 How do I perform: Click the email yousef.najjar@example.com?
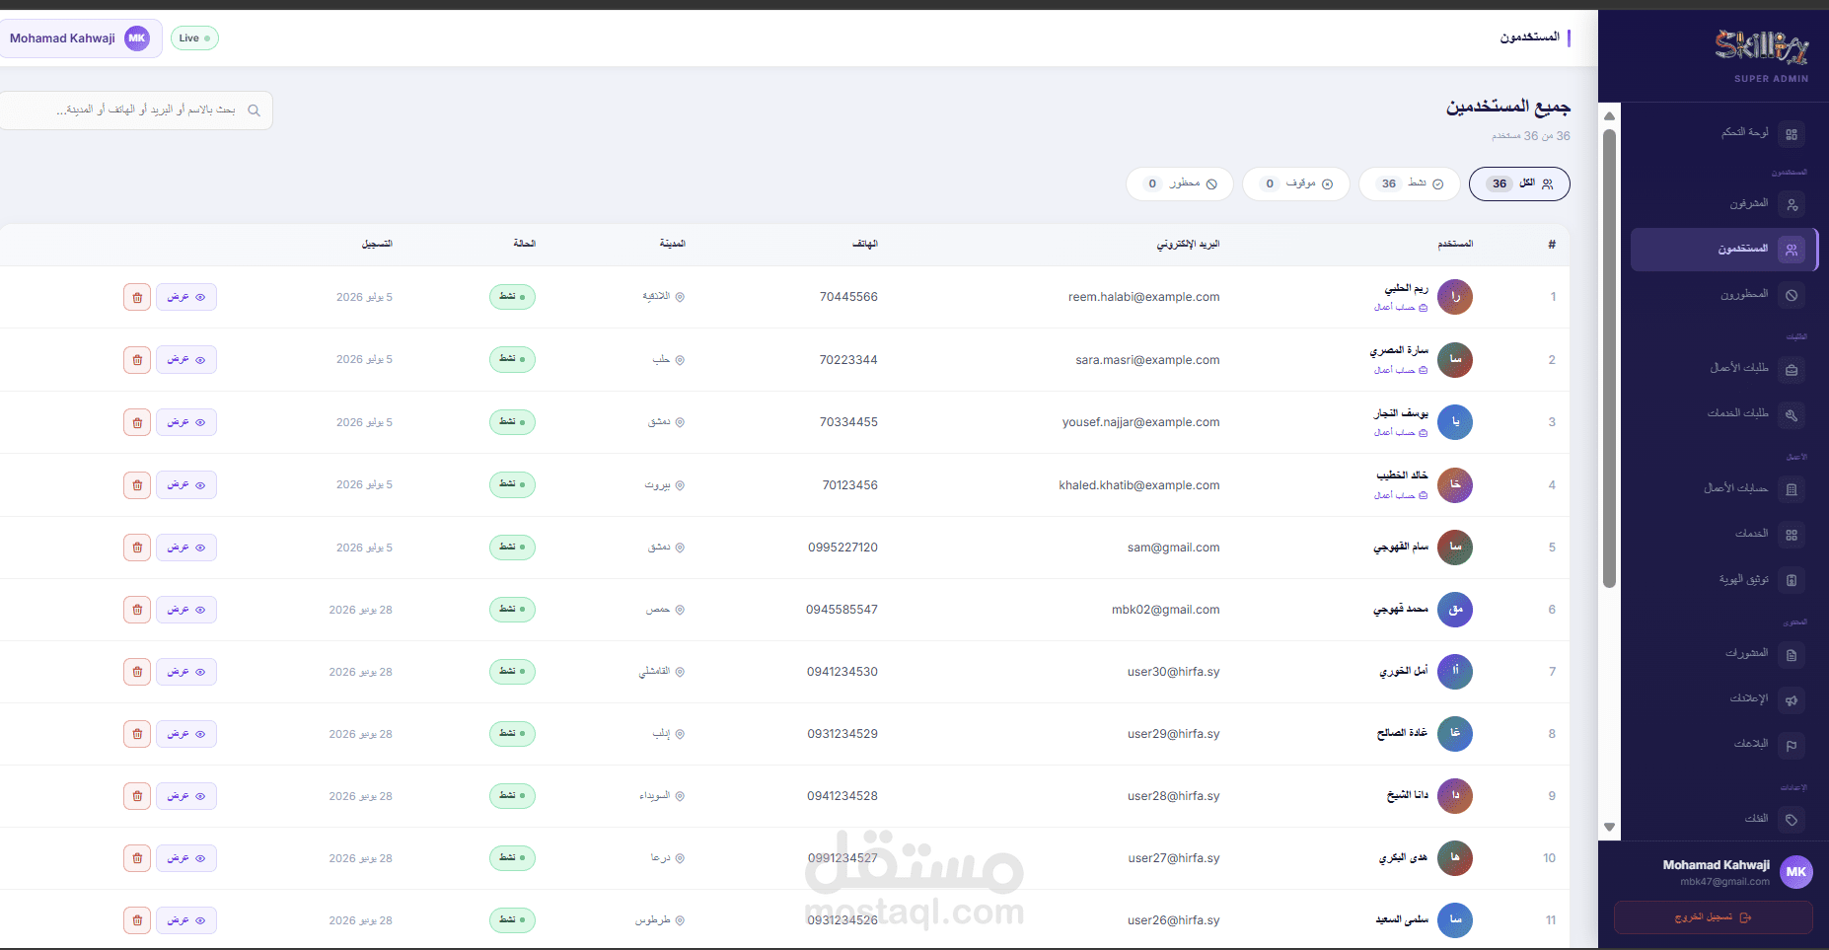tap(1141, 422)
